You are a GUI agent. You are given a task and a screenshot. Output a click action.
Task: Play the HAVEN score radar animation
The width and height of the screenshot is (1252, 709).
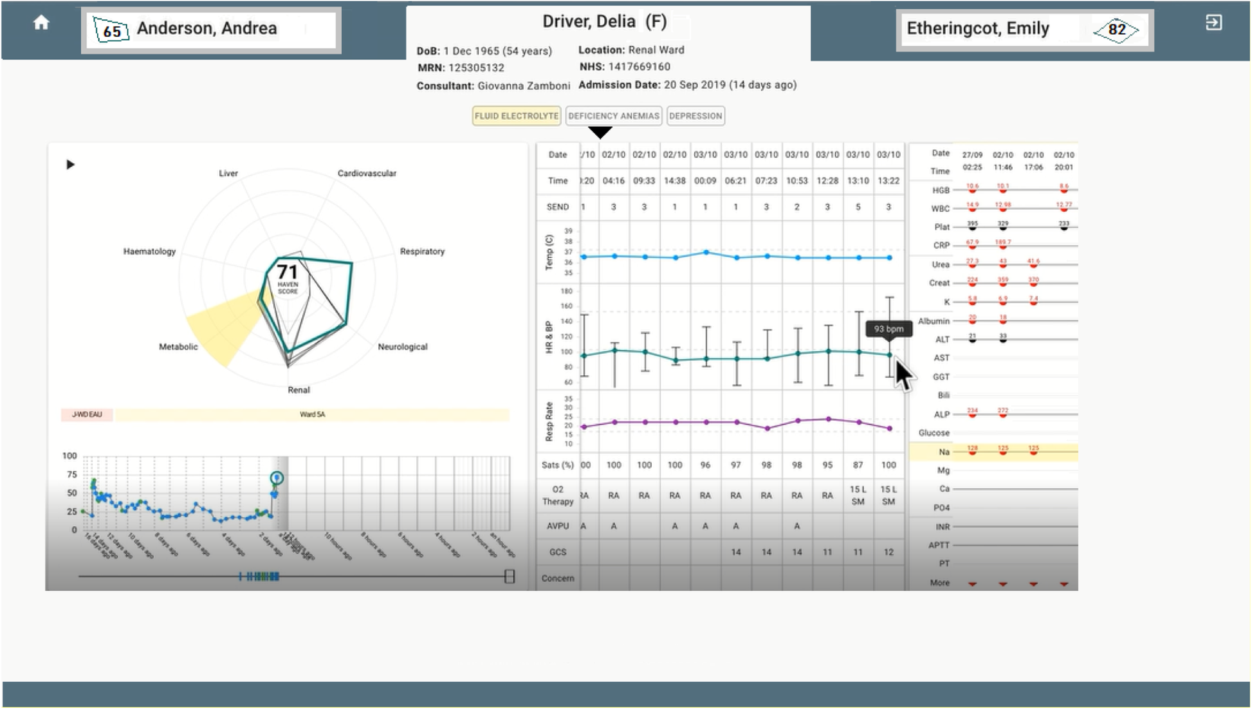click(x=71, y=165)
